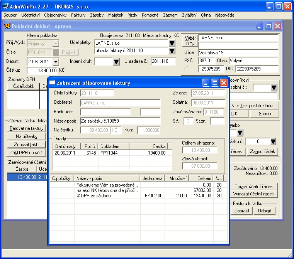294x259 pixels.
Task: Open the Soubor menu
Action: point(10,15)
